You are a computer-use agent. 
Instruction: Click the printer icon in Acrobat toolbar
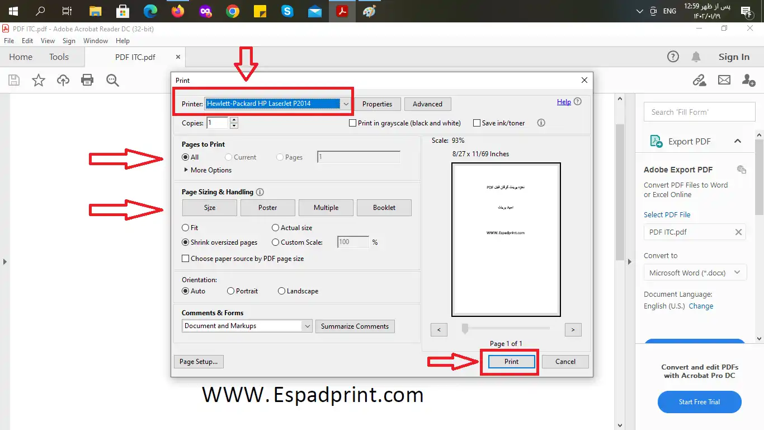(87, 80)
